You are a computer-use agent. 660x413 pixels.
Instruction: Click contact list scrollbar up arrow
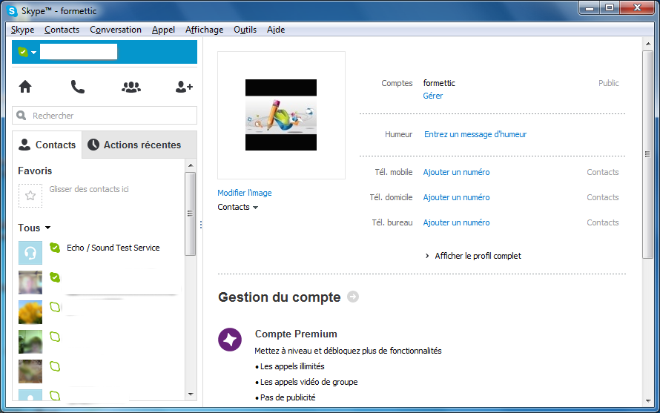coord(191,165)
